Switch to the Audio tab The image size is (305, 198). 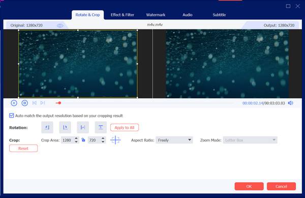pyautogui.click(x=187, y=15)
